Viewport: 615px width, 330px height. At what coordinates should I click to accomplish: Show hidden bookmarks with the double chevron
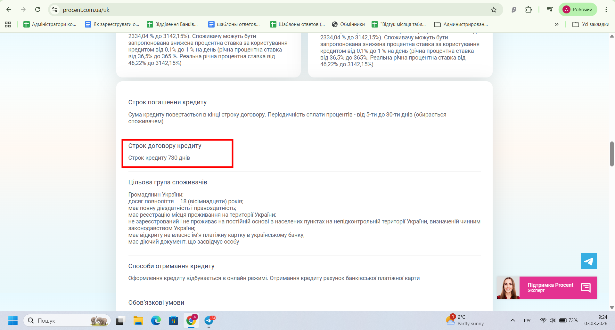[x=557, y=24]
